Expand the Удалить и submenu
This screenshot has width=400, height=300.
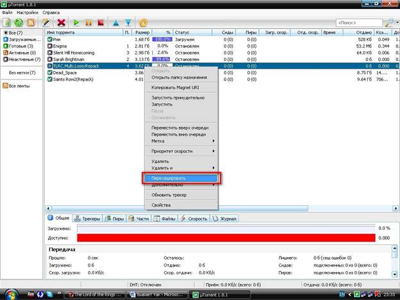click(x=181, y=168)
